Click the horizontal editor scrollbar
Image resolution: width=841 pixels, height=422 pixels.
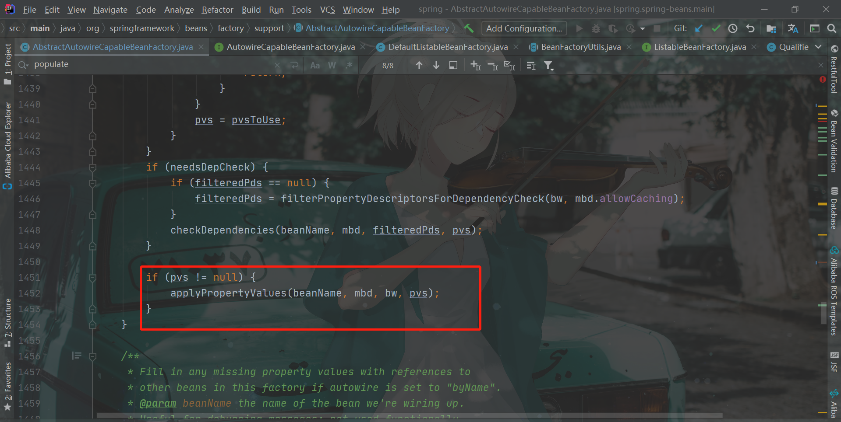coord(410,415)
